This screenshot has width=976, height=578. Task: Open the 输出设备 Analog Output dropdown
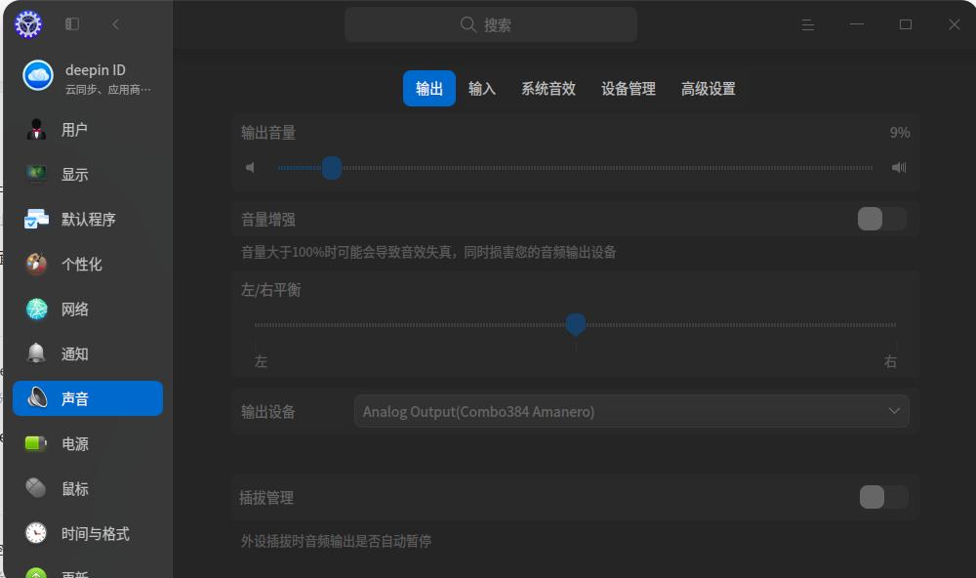[x=631, y=411]
